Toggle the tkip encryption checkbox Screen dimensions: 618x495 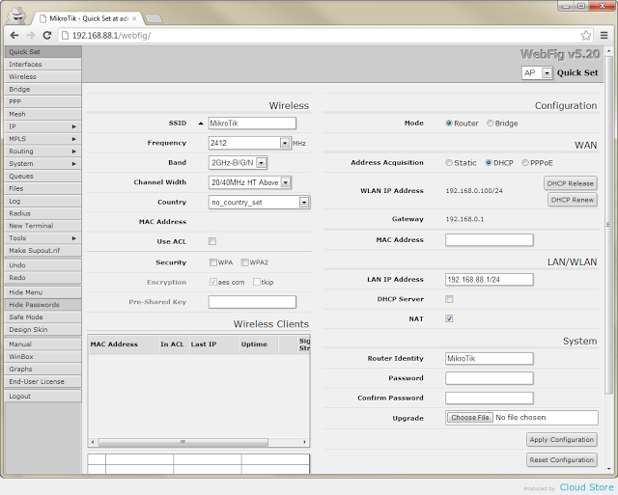click(257, 282)
